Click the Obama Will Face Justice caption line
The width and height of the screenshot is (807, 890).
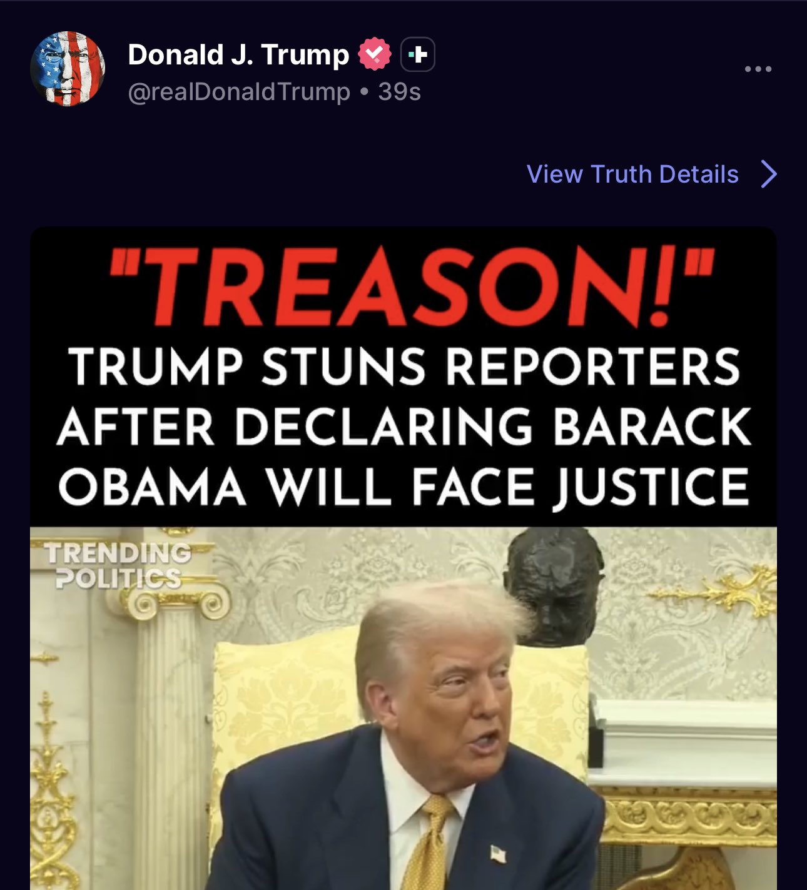(x=404, y=488)
